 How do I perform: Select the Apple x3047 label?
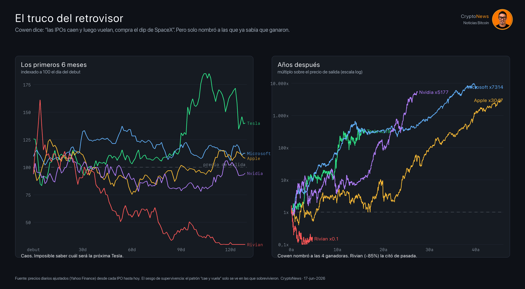pyautogui.click(x=488, y=100)
